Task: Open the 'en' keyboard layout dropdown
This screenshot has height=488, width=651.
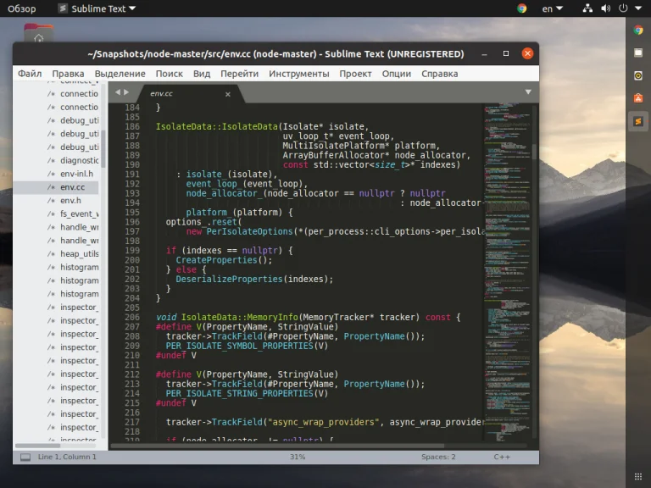Action: pos(553,8)
